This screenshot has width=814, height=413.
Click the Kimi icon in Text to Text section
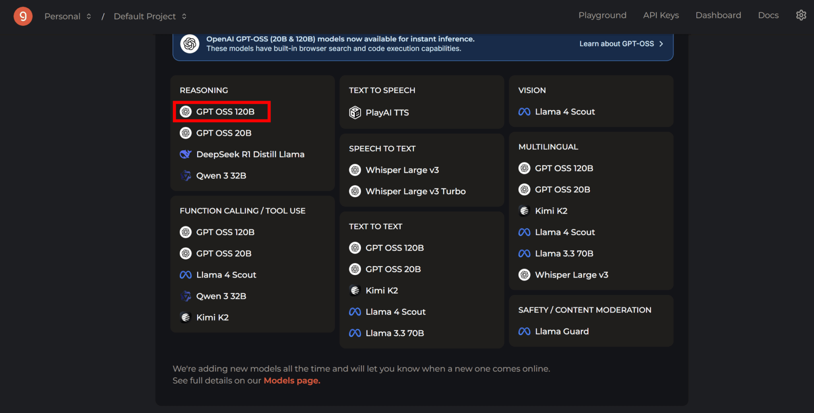pyautogui.click(x=355, y=290)
